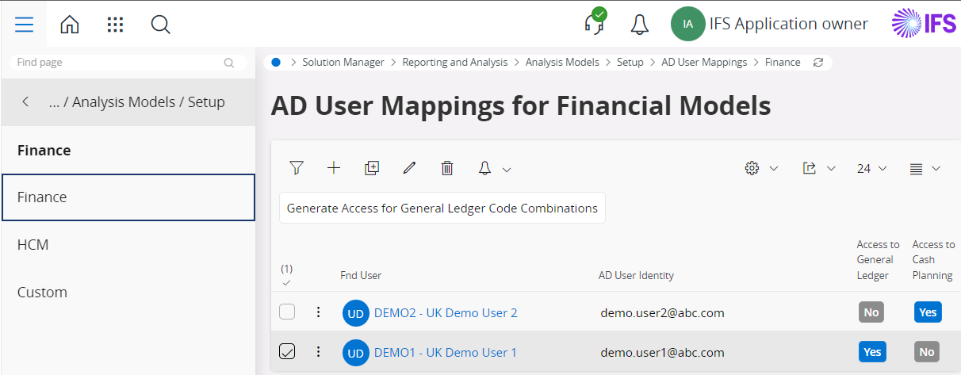
Task: Uncheck the DEMO1 row checkbox
Action: pos(287,352)
